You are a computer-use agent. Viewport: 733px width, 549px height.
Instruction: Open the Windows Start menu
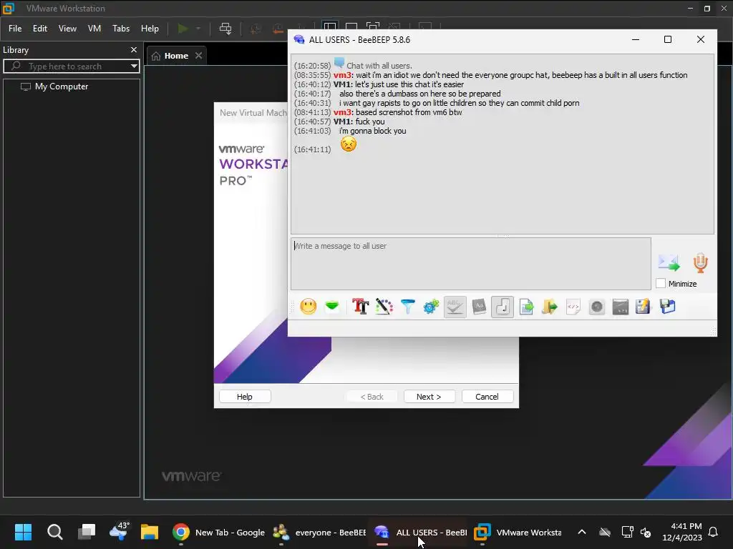pos(23,532)
